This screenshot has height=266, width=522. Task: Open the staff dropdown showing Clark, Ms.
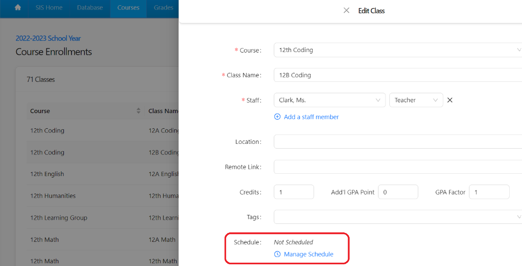tap(330, 100)
